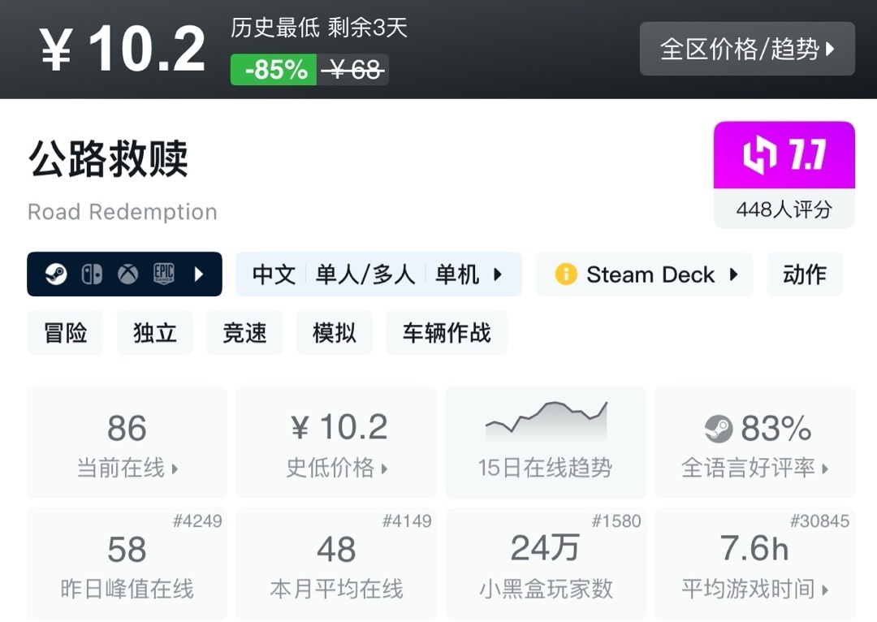Expand the 中文 单人/多人 单机 info

coord(378,274)
